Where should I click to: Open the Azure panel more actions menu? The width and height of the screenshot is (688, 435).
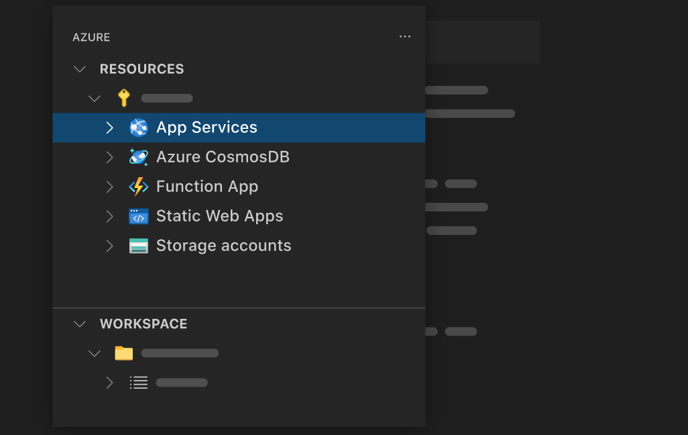404,37
